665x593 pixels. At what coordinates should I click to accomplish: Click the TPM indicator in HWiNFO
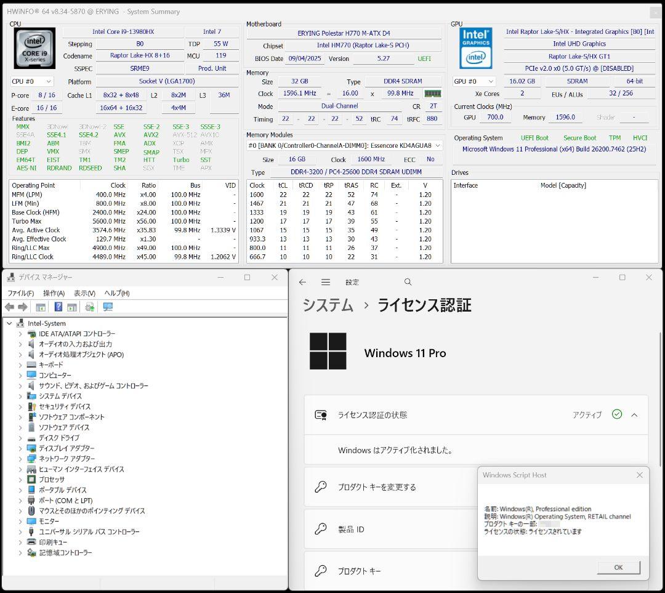615,137
